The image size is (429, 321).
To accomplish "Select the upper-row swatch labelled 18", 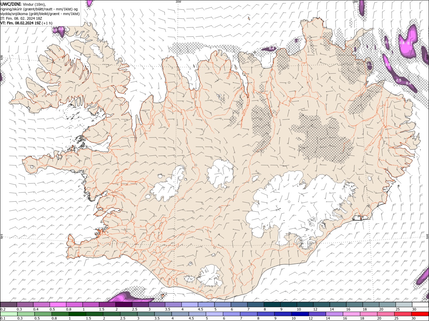I will 371,305.
